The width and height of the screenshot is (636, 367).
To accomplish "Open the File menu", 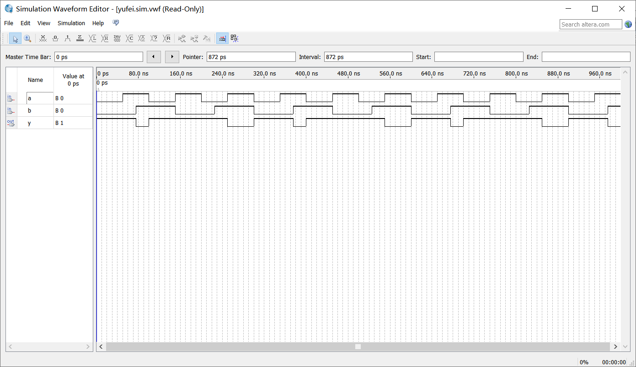I will click(9, 23).
